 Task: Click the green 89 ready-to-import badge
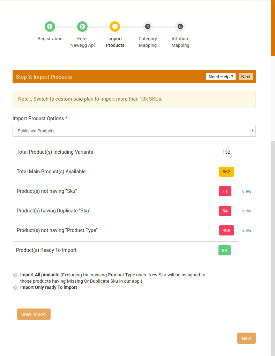[x=224, y=250]
